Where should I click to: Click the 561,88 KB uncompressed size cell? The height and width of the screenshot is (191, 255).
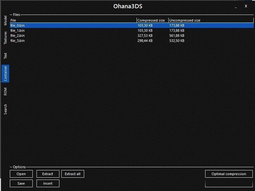pyautogui.click(x=177, y=36)
